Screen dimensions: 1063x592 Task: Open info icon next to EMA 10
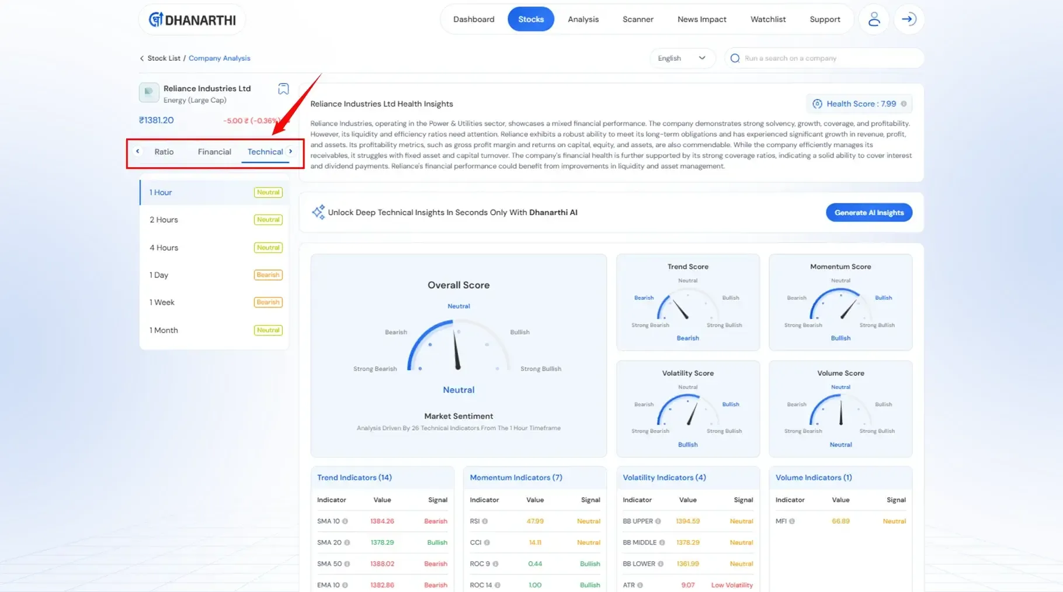[x=345, y=585]
